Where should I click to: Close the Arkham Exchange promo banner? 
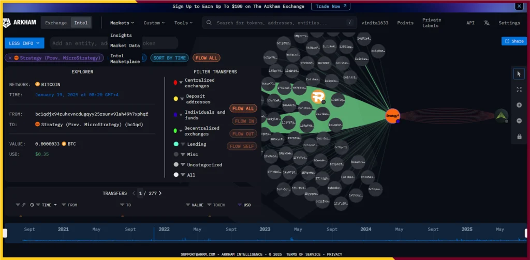click(x=519, y=6)
